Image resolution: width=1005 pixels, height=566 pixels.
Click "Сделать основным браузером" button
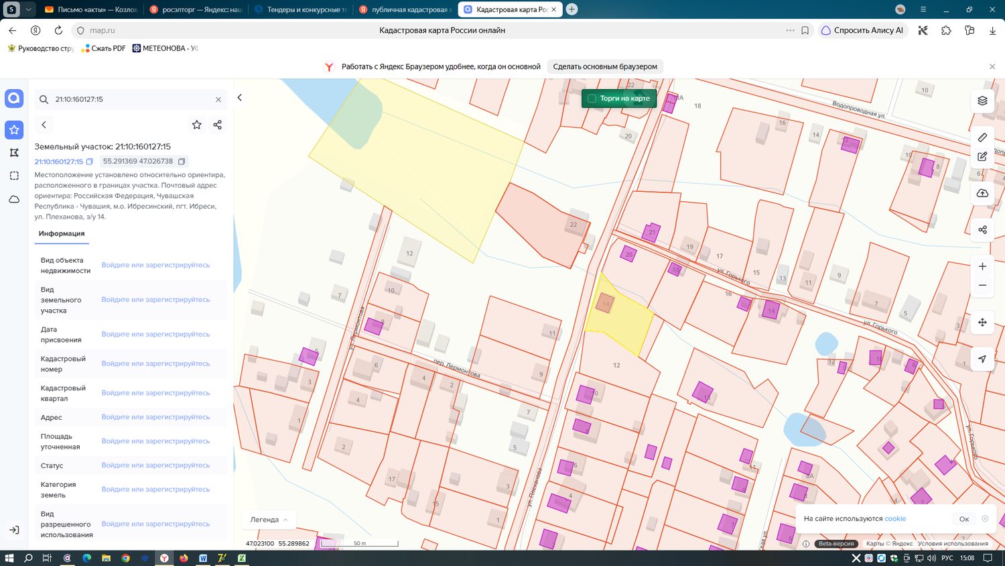click(605, 66)
